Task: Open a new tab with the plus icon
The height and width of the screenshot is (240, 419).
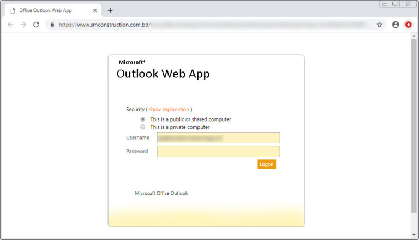Action: point(110,10)
